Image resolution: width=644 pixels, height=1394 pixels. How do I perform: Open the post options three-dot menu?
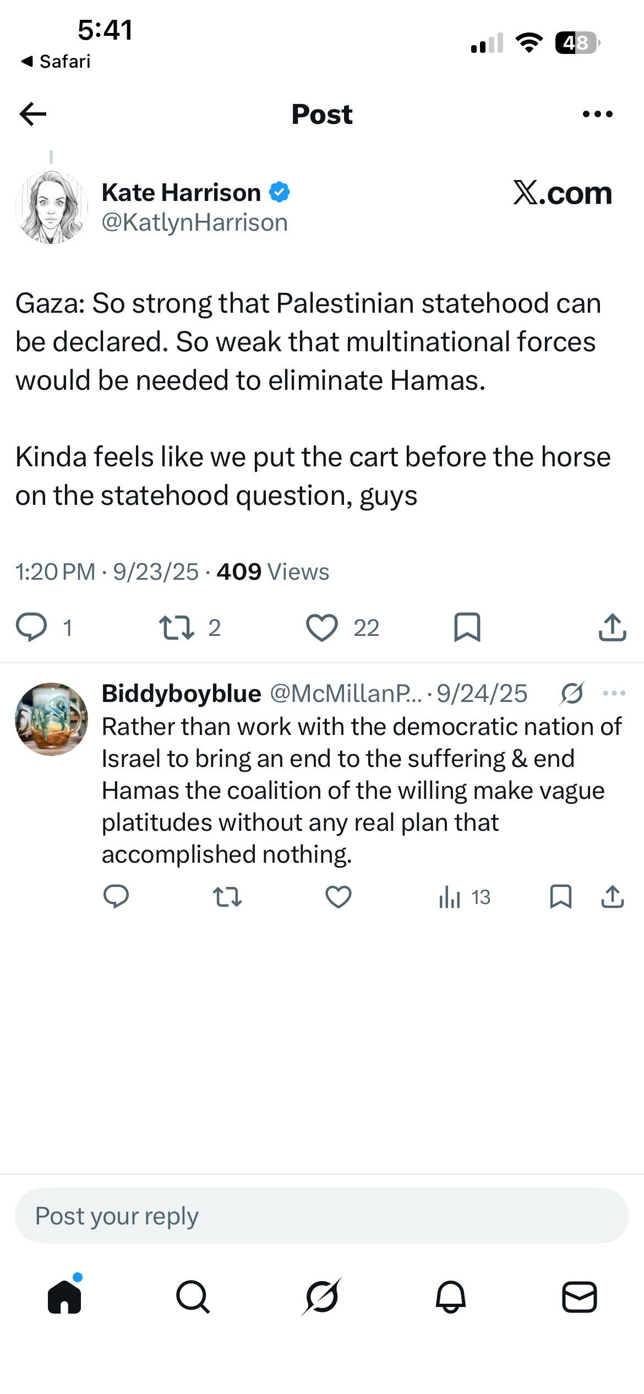click(x=597, y=114)
